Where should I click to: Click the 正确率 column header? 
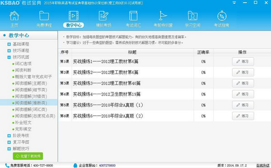pos(203,52)
